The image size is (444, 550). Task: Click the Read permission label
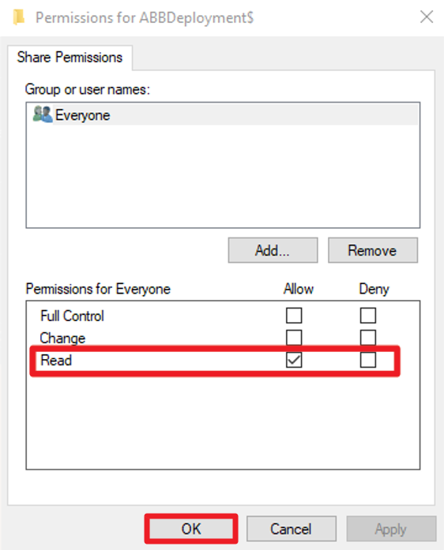point(56,361)
